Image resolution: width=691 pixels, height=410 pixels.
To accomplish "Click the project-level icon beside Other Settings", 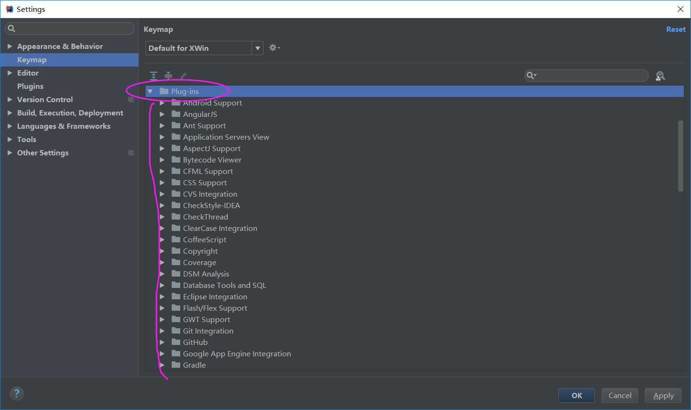I will coord(131,153).
